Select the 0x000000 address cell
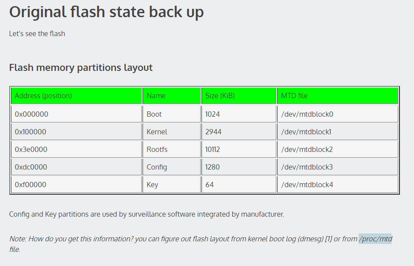Image resolution: width=414 pixels, height=266 pixels. pos(31,114)
